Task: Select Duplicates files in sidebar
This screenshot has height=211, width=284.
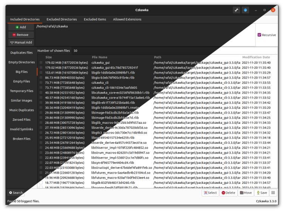Action: point(22,52)
